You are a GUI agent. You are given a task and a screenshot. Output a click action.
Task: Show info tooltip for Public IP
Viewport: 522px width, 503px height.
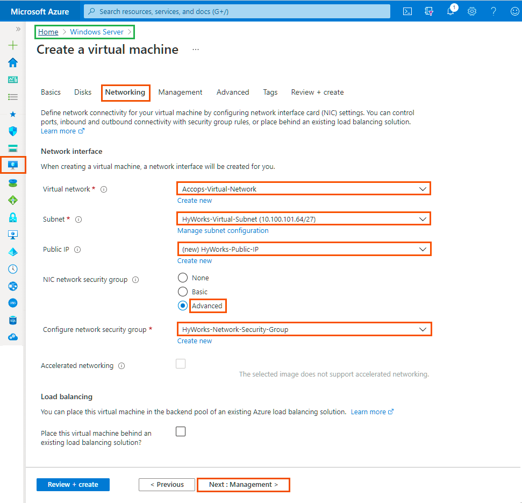coord(77,250)
